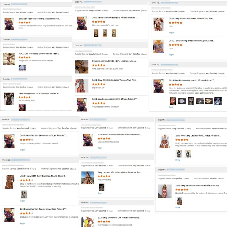Open the last video thumbnail in the swimwear shipment review
The width and height of the screenshot is (227, 227).
(218, 101)
